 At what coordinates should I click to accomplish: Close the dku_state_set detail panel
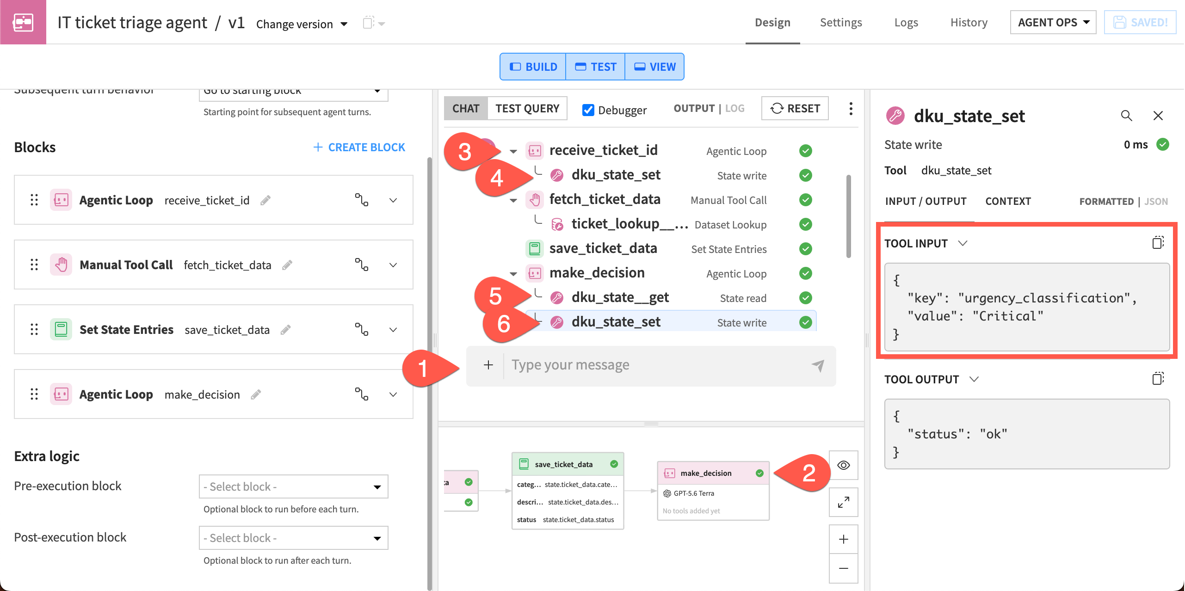(x=1158, y=116)
